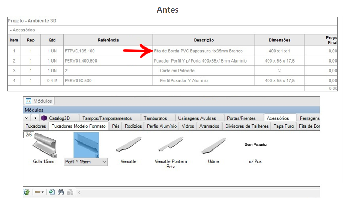Switch to the Tampos/Tamponamentos tab

tap(107, 118)
